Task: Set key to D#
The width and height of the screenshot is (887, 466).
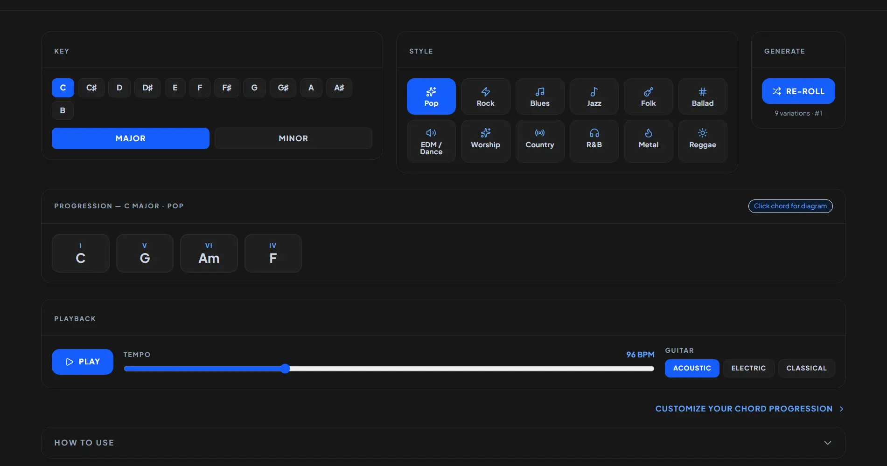Action: click(x=147, y=88)
